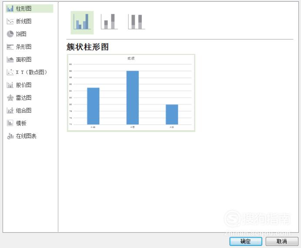301x248 pixels.
Task: Select the template icon (模板)
Action: pyautogui.click(x=10, y=123)
